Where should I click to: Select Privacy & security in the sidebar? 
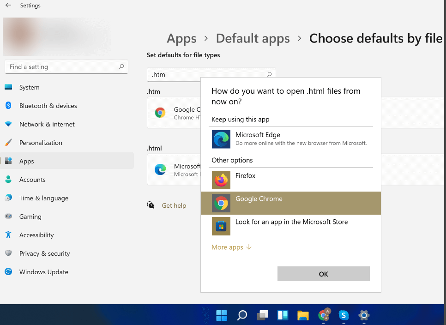44,253
